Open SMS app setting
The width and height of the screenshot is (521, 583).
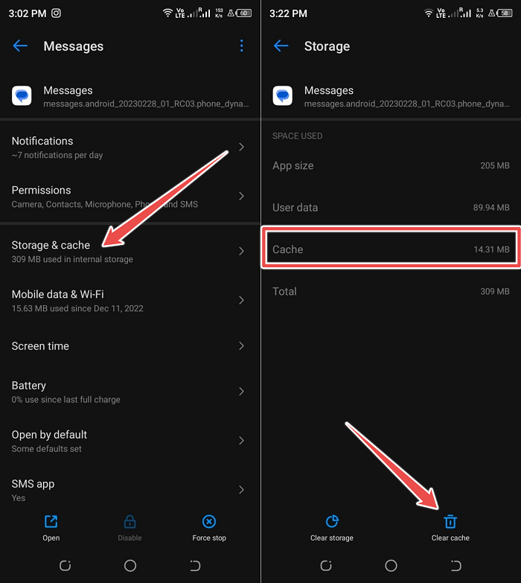coord(130,490)
